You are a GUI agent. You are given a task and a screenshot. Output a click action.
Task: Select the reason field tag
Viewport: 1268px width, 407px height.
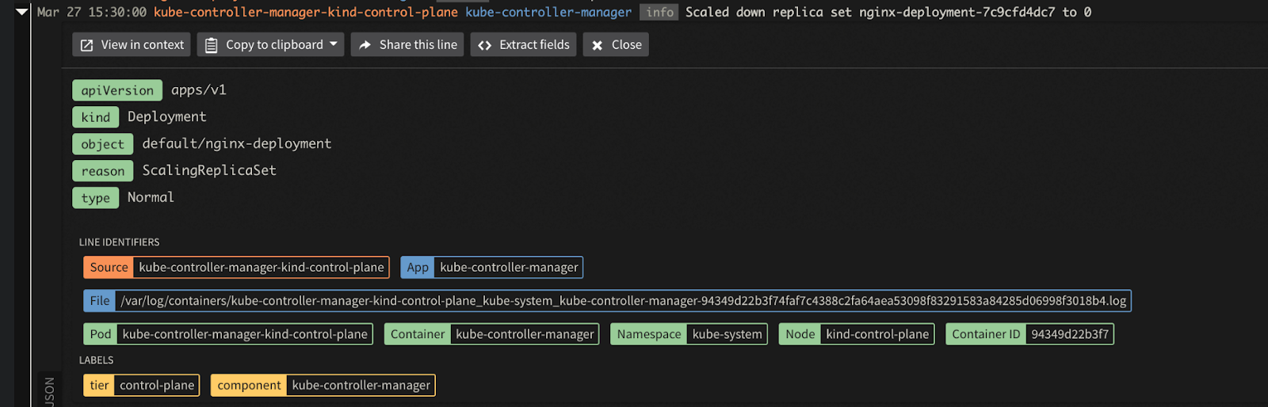point(102,171)
